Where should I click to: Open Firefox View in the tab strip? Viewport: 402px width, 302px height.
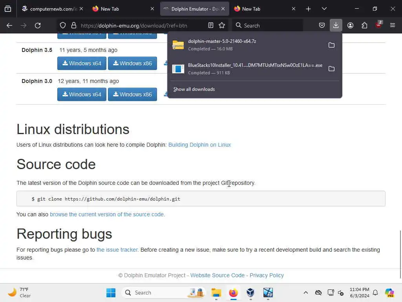[x=8, y=9]
